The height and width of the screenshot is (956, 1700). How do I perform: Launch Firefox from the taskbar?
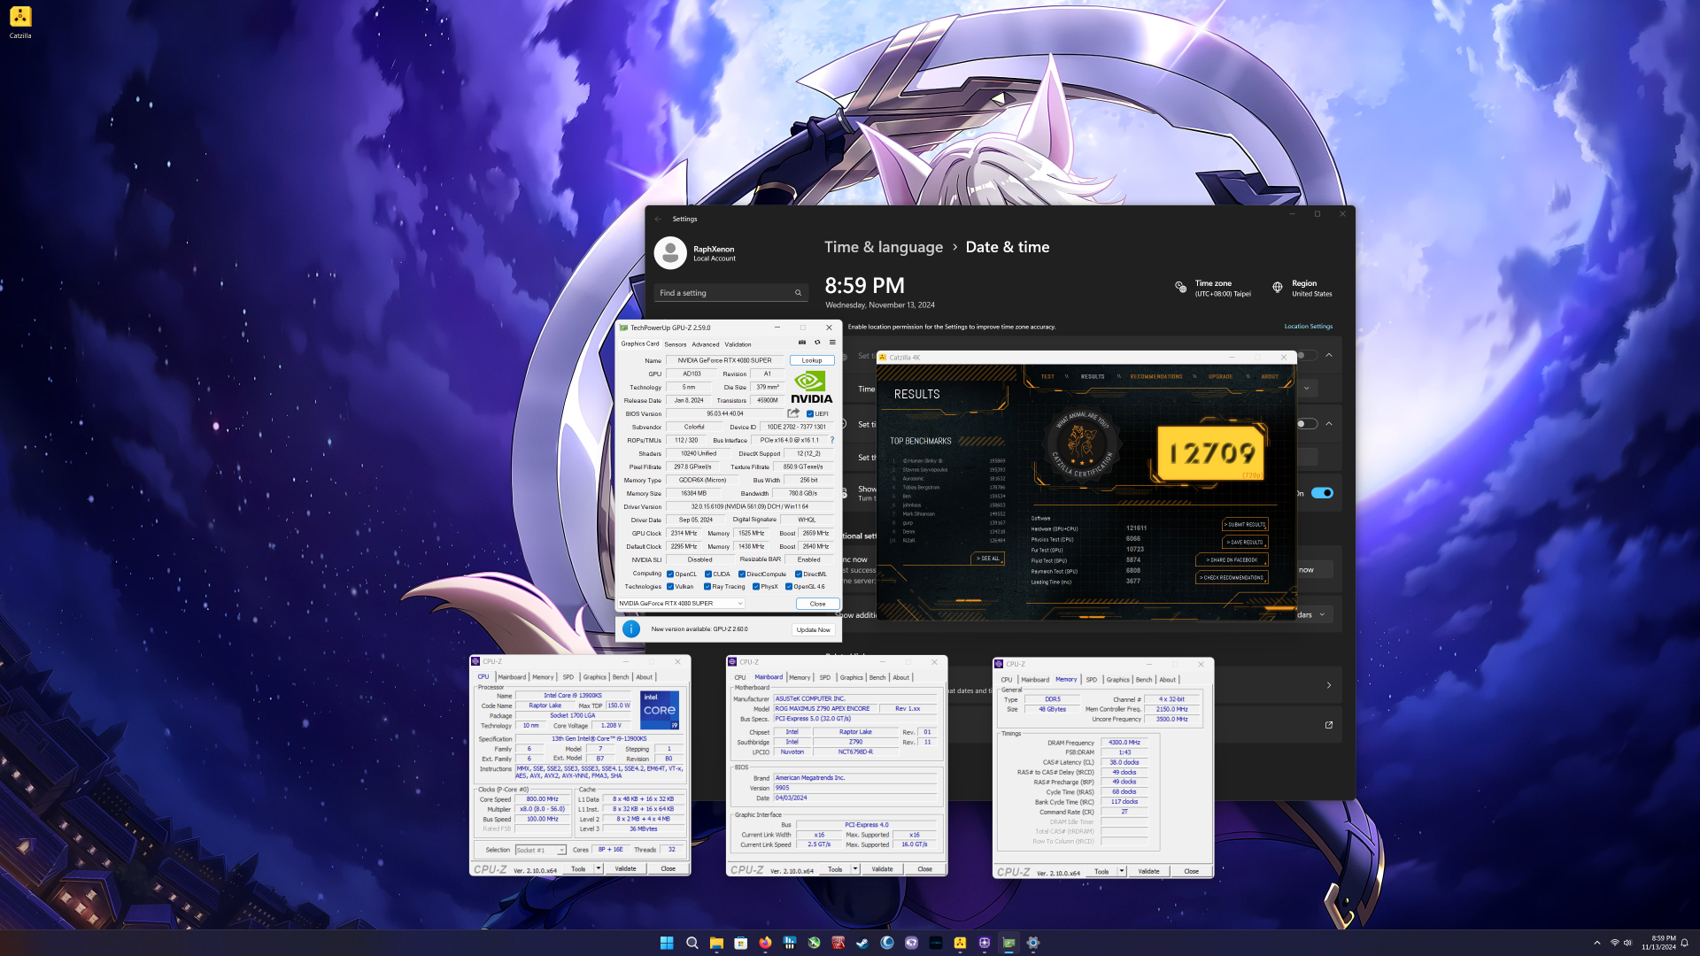[x=765, y=943]
